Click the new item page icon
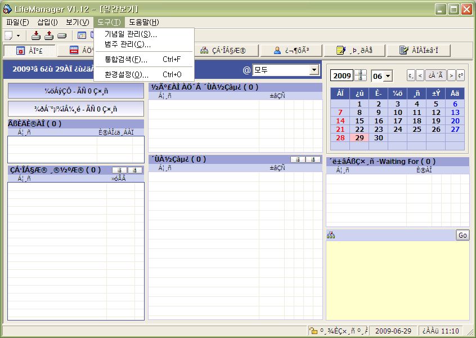This screenshot has width=476, height=338. click(x=8, y=36)
